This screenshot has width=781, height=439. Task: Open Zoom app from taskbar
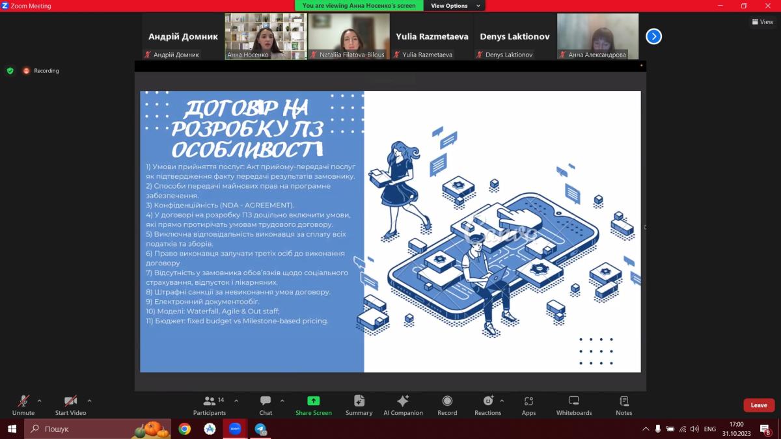coord(235,429)
